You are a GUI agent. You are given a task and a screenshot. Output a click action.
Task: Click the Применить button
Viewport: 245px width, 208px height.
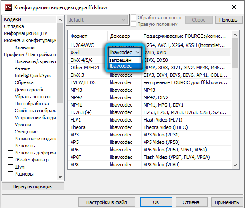[x=227, y=202]
